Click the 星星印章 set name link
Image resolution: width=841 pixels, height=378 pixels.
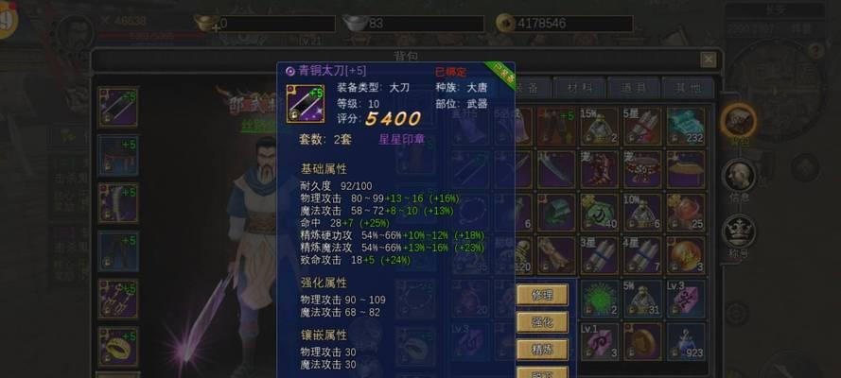401,139
